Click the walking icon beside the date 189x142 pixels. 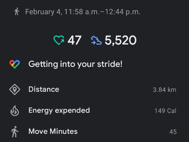tap(17, 12)
